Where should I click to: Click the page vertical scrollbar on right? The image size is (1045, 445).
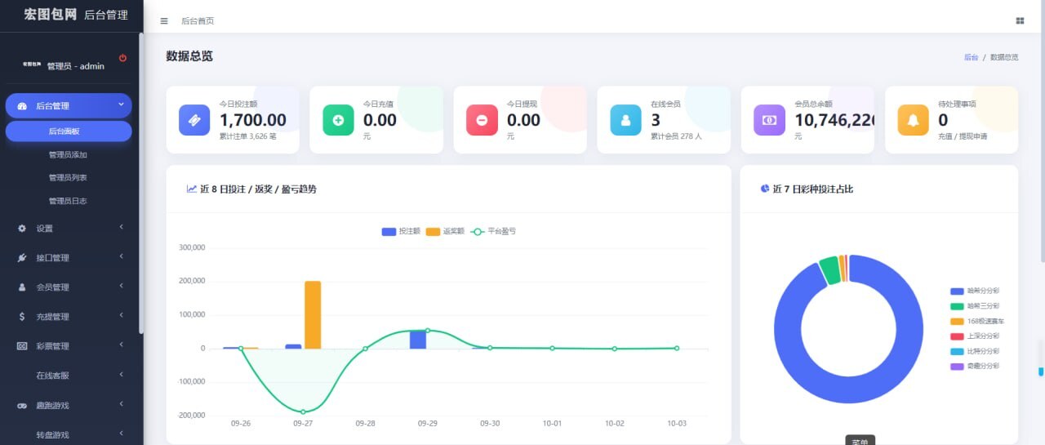(x=1041, y=131)
